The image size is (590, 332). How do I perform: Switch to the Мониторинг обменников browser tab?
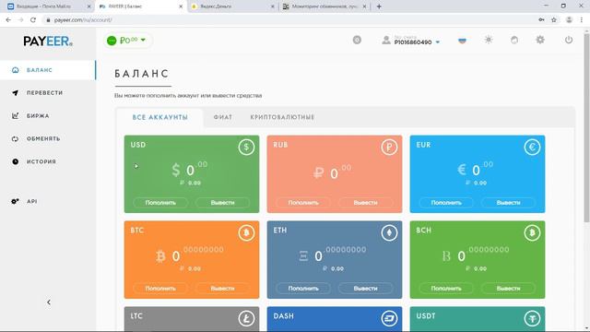324,6
